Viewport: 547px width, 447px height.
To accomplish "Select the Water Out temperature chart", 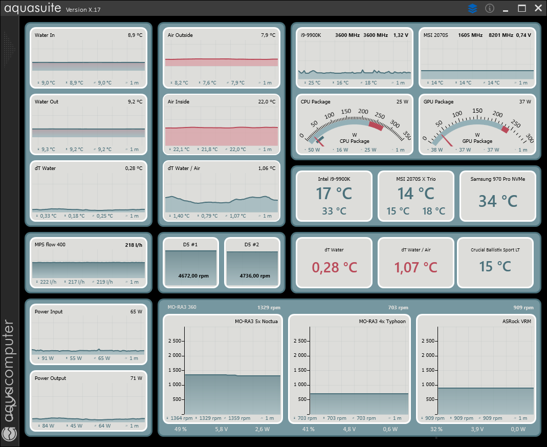I will click(x=88, y=124).
